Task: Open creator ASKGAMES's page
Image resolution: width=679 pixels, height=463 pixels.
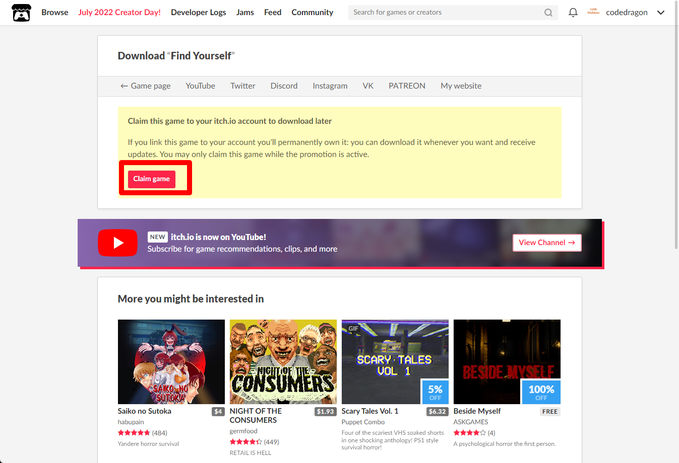Action: pos(471,422)
